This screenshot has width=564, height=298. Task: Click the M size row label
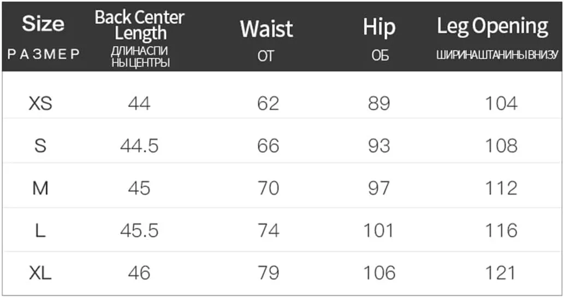click(40, 188)
